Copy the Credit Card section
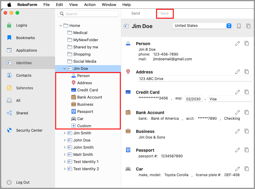 pyautogui.click(x=247, y=92)
